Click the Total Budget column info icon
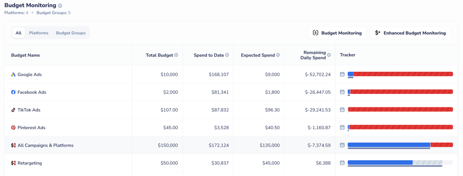Viewport: 463px width, 176px height. pos(176,55)
